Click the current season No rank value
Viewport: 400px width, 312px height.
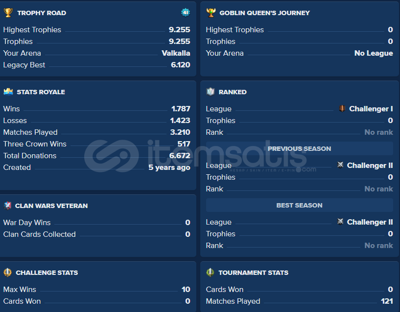click(x=378, y=132)
